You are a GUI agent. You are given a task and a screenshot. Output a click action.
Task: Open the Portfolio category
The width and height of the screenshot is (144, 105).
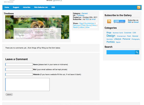click(x=110, y=42)
